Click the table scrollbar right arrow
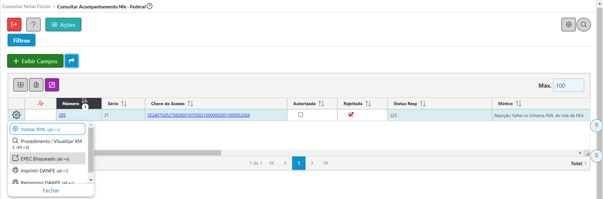 pyautogui.click(x=580, y=153)
